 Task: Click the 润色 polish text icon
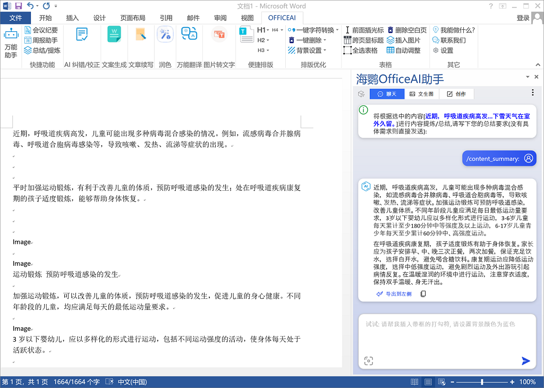165,35
